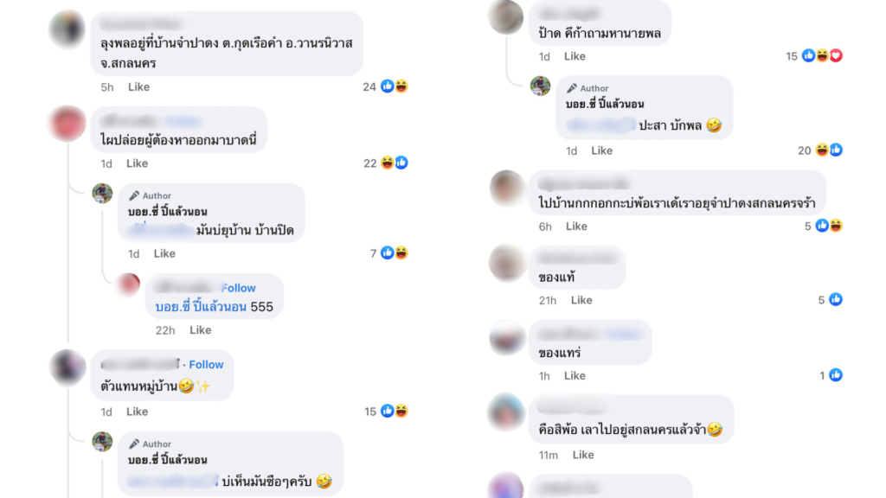Click reaction icons beside count 7
886x498 pixels.
tap(395, 253)
